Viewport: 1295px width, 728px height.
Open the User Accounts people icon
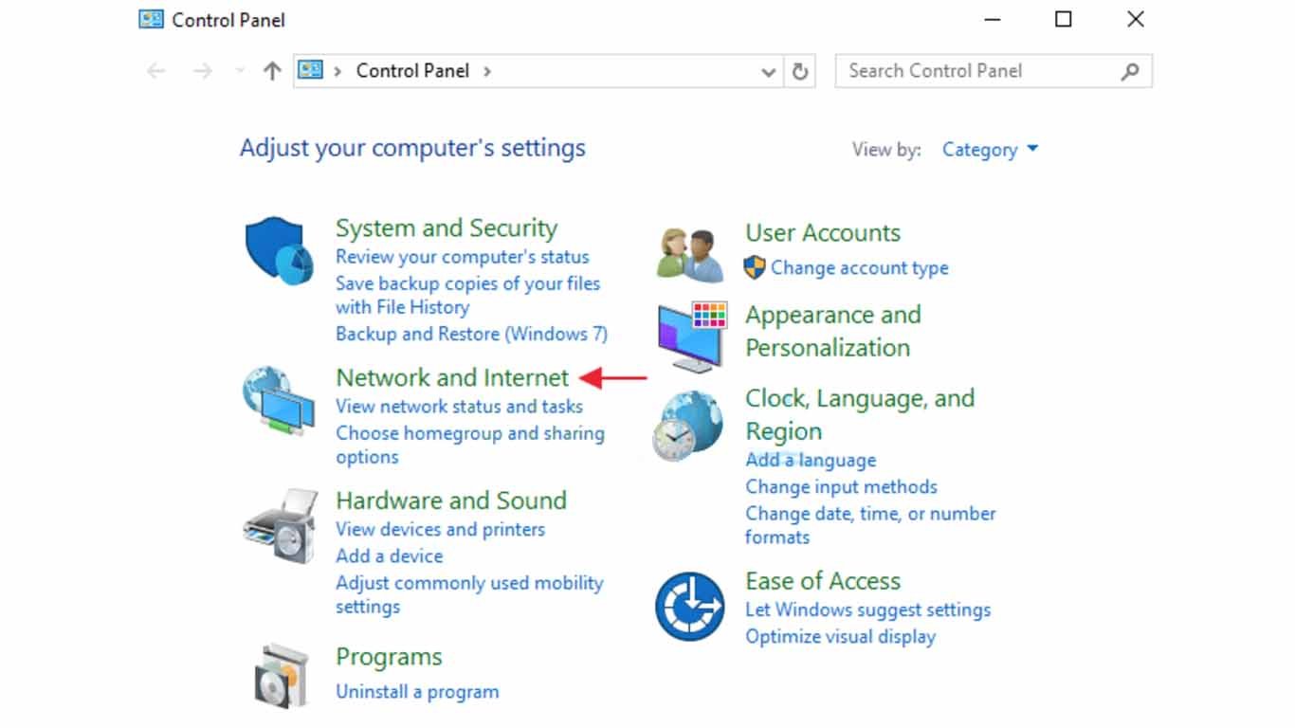point(691,255)
